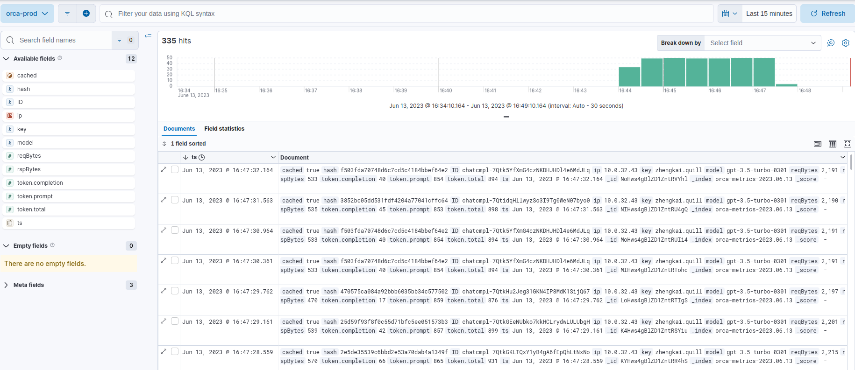The height and width of the screenshot is (370, 855).
Task: Click the add filter plus icon
Action: (x=86, y=14)
